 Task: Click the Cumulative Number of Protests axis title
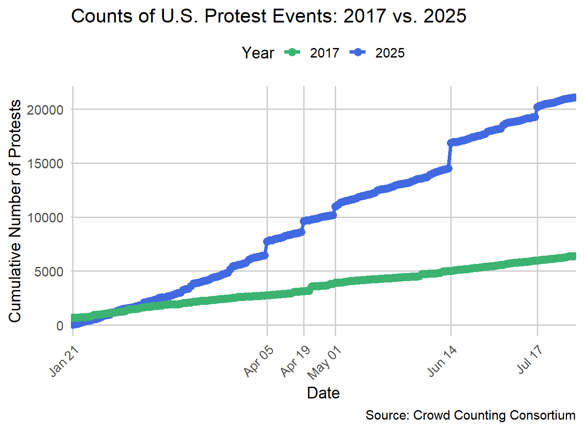pyautogui.click(x=15, y=211)
